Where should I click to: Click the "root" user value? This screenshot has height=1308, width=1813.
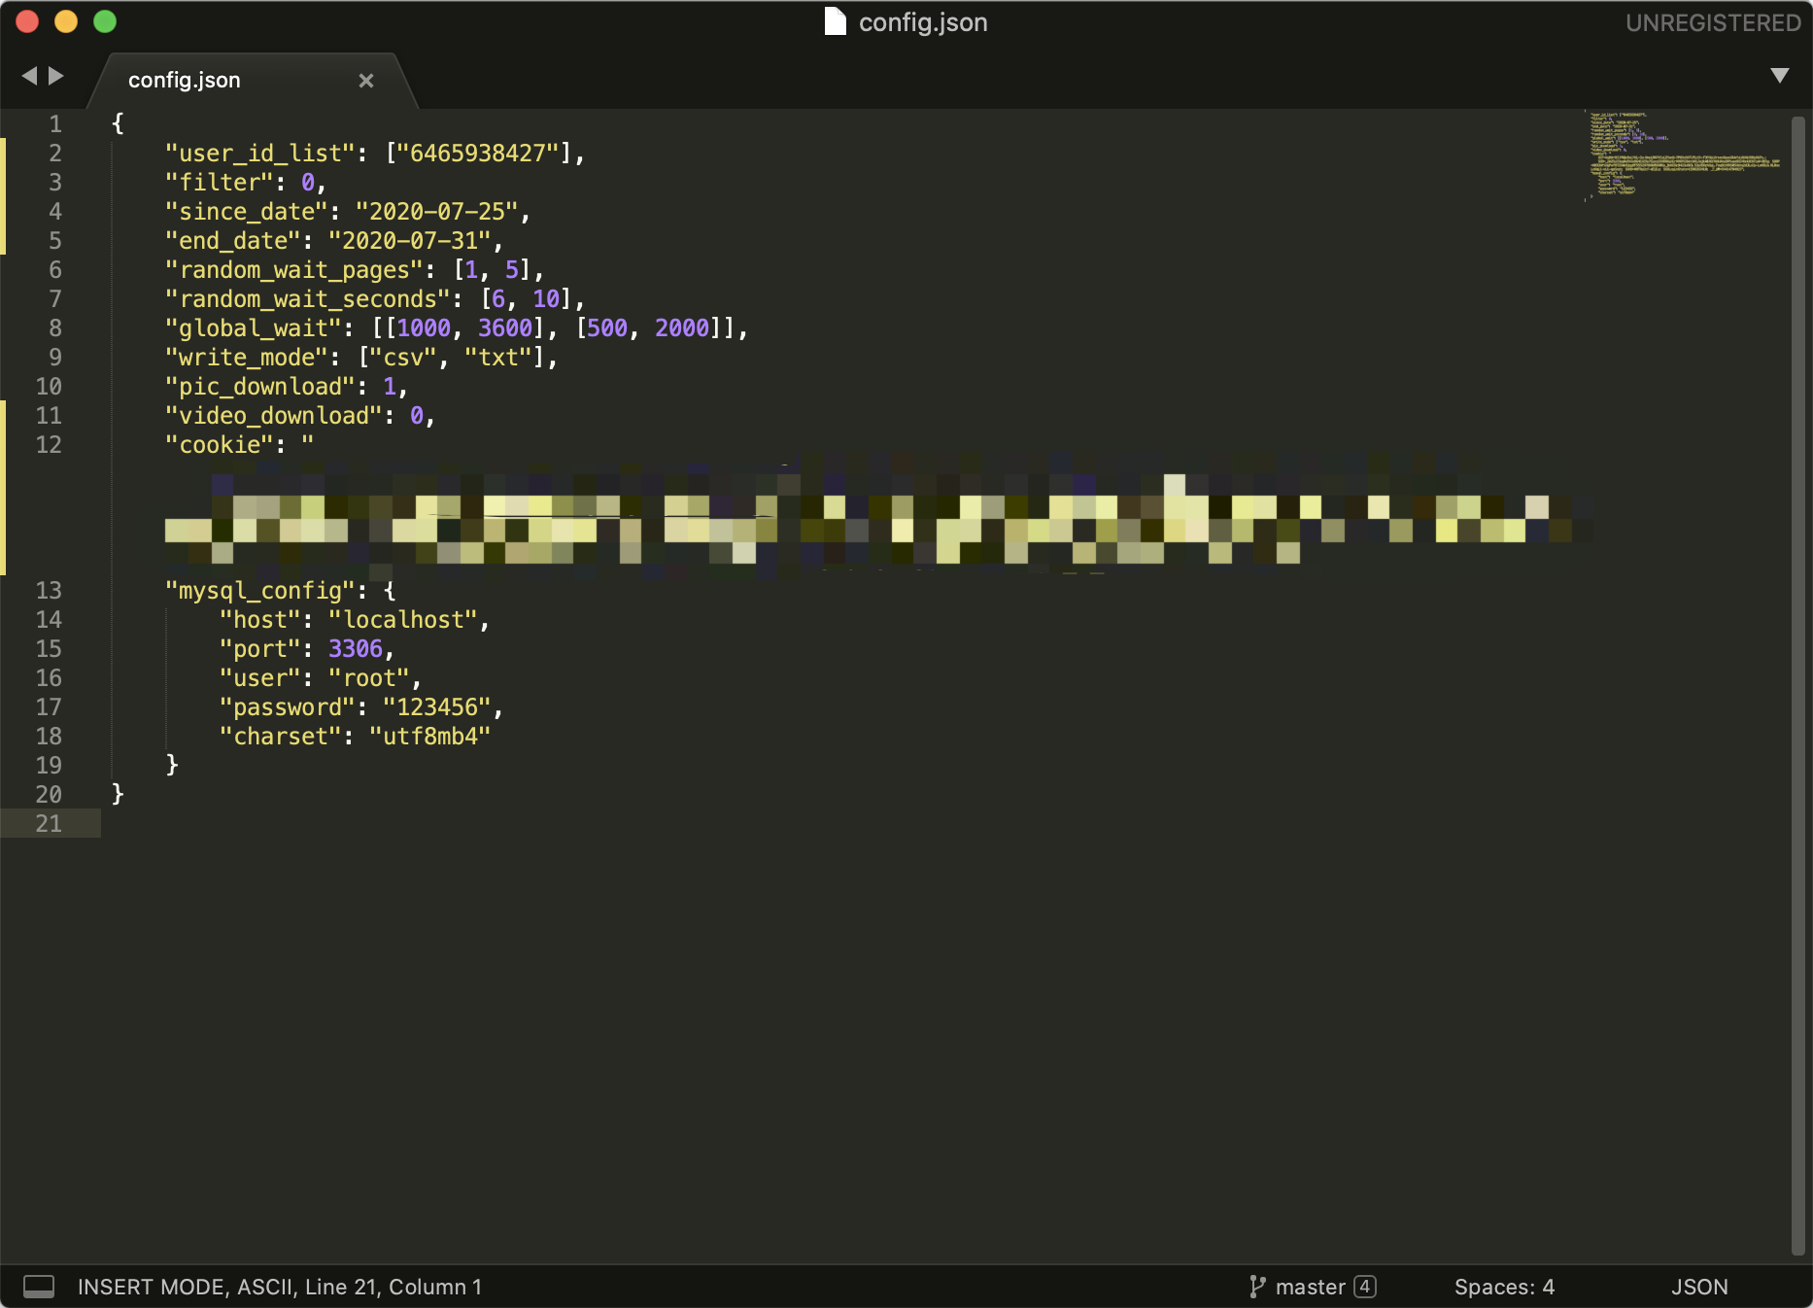pos(368,678)
